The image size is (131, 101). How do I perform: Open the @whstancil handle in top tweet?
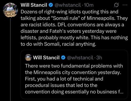click(x=68, y=5)
